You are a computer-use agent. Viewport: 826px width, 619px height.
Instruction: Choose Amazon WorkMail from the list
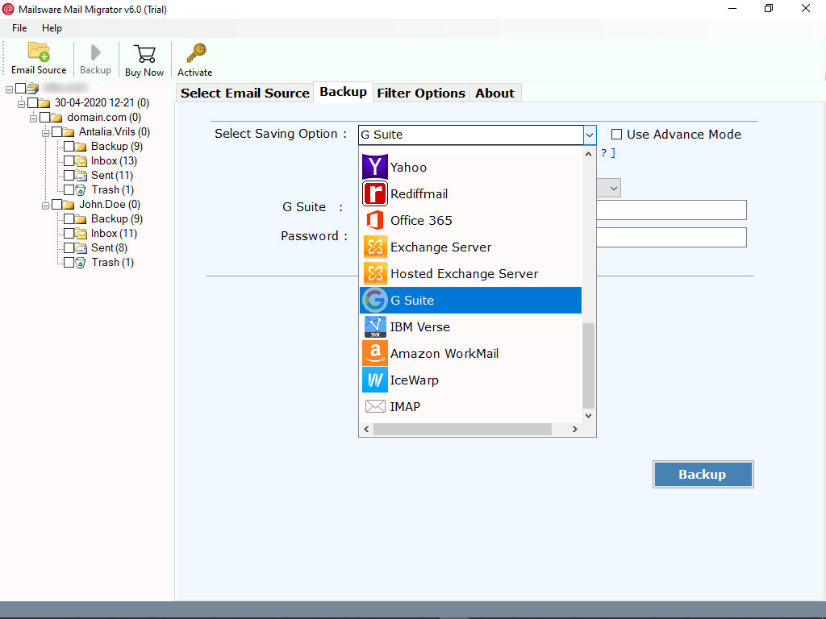point(470,353)
